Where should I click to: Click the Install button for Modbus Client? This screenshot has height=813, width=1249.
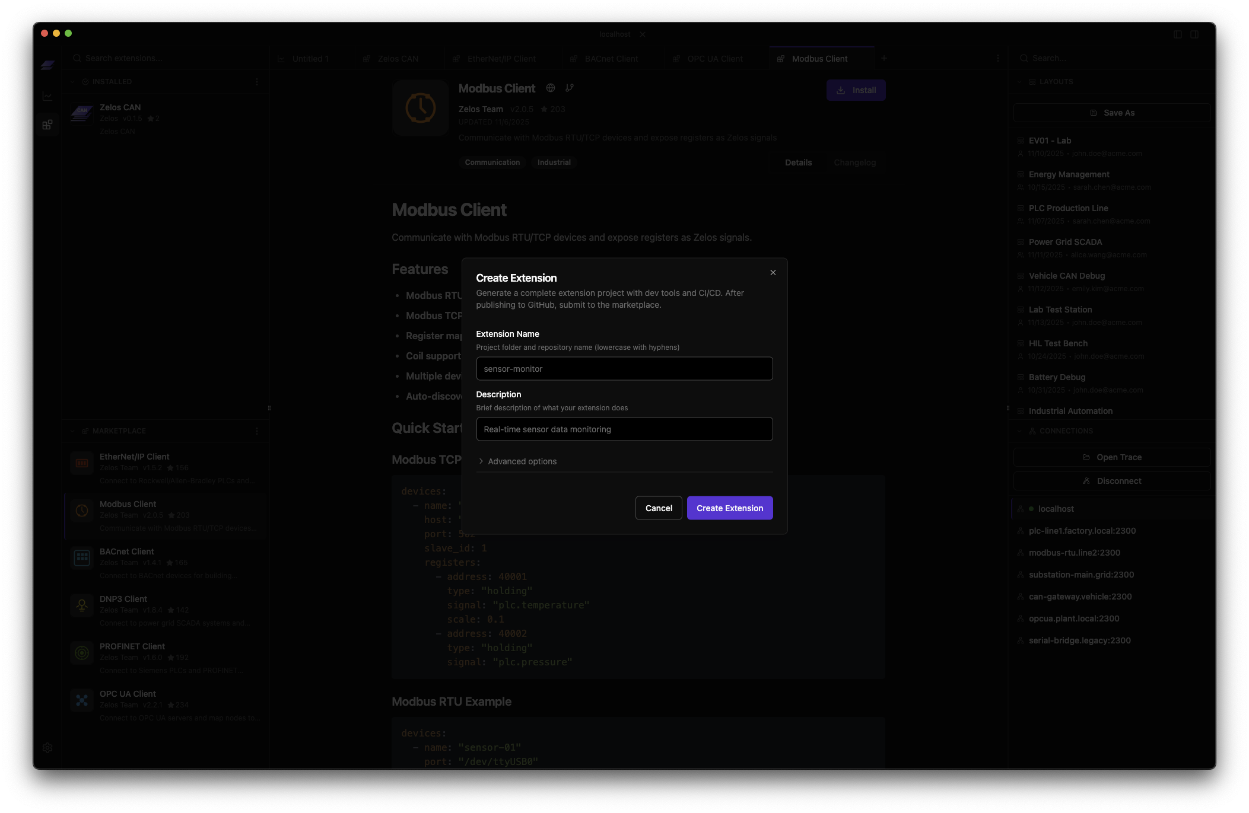coord(856,90)
